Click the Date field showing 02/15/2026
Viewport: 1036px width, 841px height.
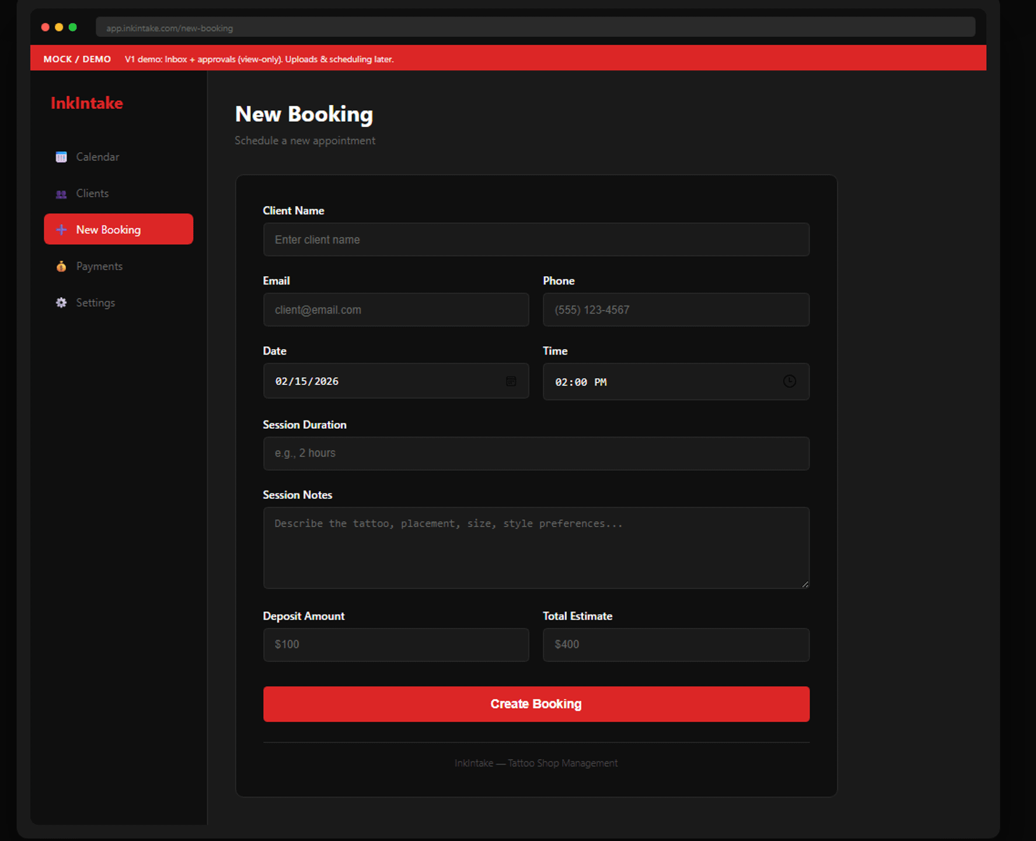pyautogui.click(x=396, y=381)
